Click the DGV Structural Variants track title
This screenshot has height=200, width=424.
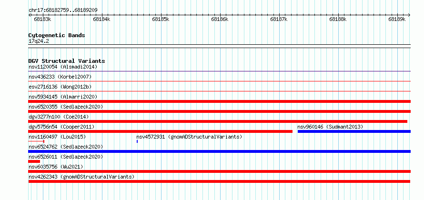pos(67,61)
